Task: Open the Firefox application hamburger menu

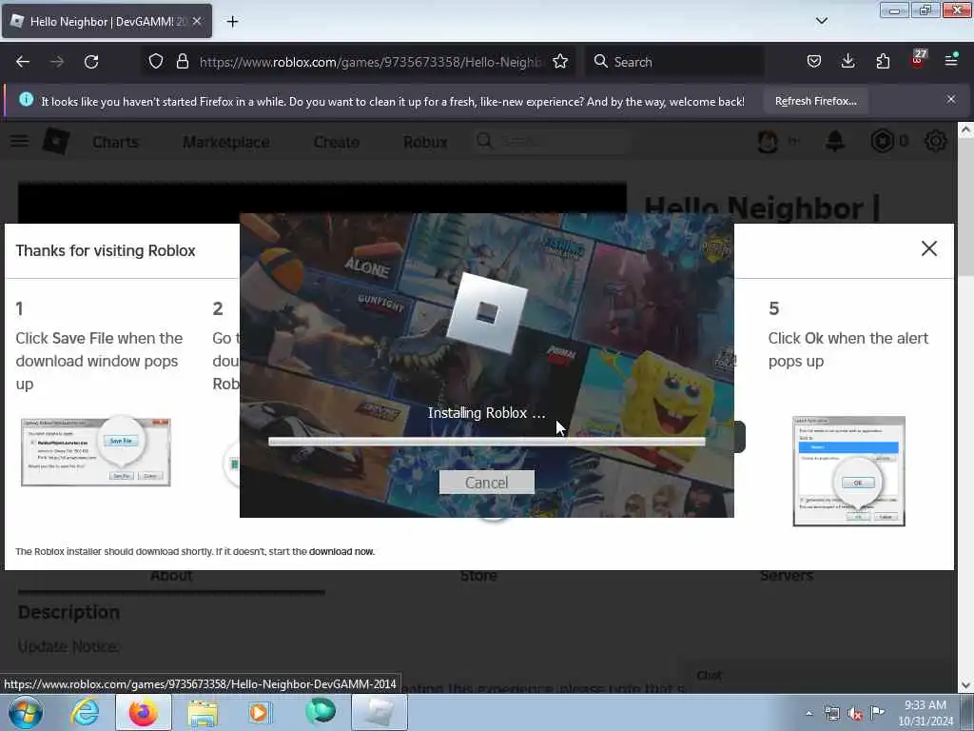Action: tap(951, 61)
